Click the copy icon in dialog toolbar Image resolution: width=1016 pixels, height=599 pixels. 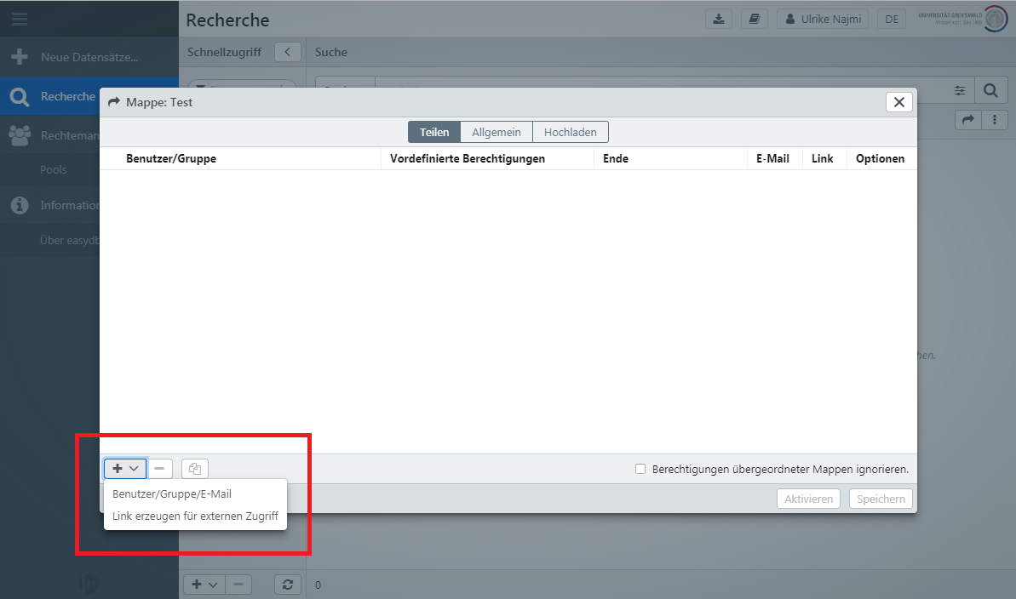(x=195, y=469)
